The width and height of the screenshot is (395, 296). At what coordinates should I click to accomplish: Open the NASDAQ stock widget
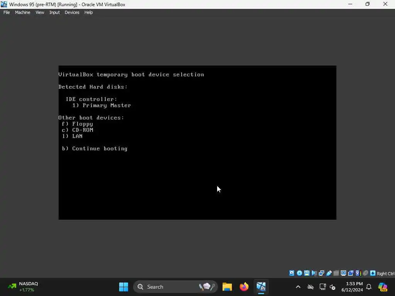(x=23, y=287)
